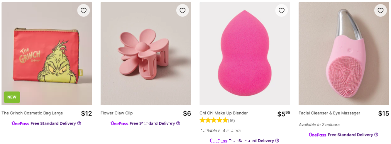The image size is (391, 144).
Task: Open the Grinch Cosmetic Bag product image
Action: [x=47, y=53]
